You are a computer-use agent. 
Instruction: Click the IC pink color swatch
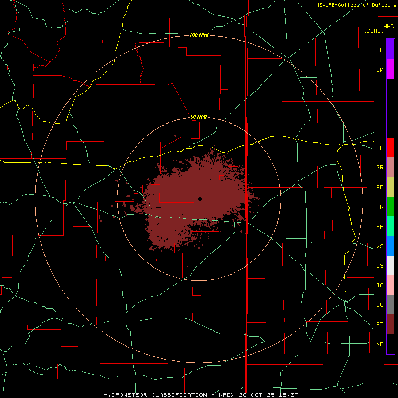pyautogui.click(x=390, y=285)
